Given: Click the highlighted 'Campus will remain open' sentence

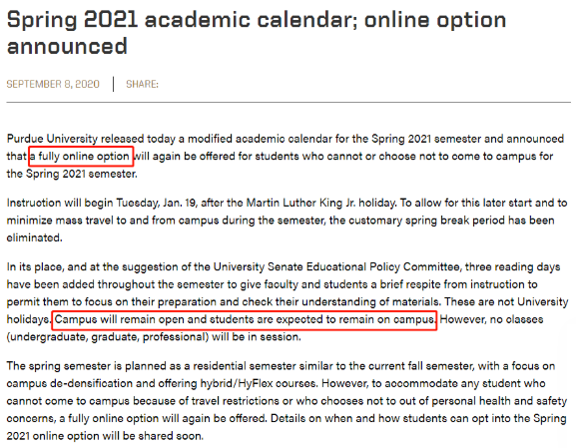Looking at the screenshot, I should 245,320.
